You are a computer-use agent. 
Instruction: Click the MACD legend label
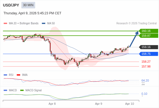point(13,90)
